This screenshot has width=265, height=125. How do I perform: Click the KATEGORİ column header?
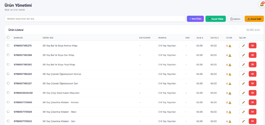pyautogui.click(x=145, y=38)
